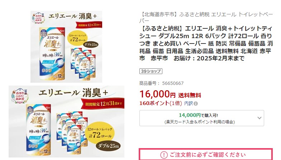Click the info icon beside 内訳
The width and height of the screenshot is (281, 160).
(x=196, y=104)
